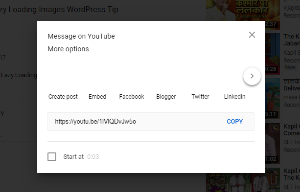Click the Lazy Loading Images WordPress Tip title
Viewport: 300px width, 192px height.
59,9
